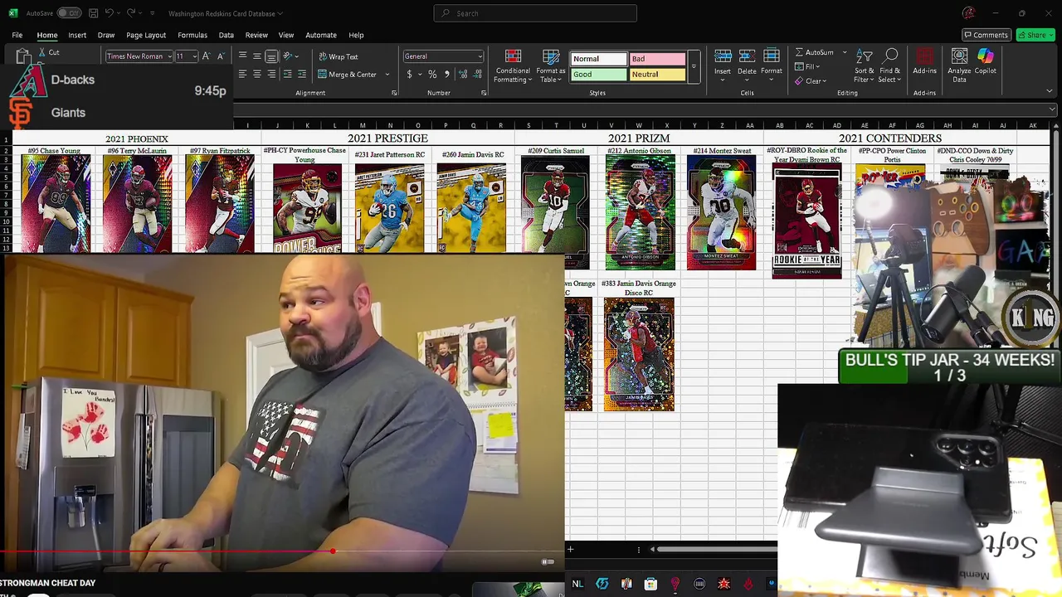Open the File menu
The height and width of the screenshot is (597, 1062).
coord(17,35)
